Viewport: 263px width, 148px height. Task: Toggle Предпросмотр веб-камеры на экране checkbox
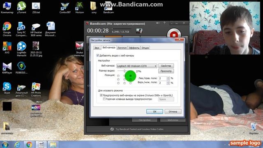click(x=101, y=95)
